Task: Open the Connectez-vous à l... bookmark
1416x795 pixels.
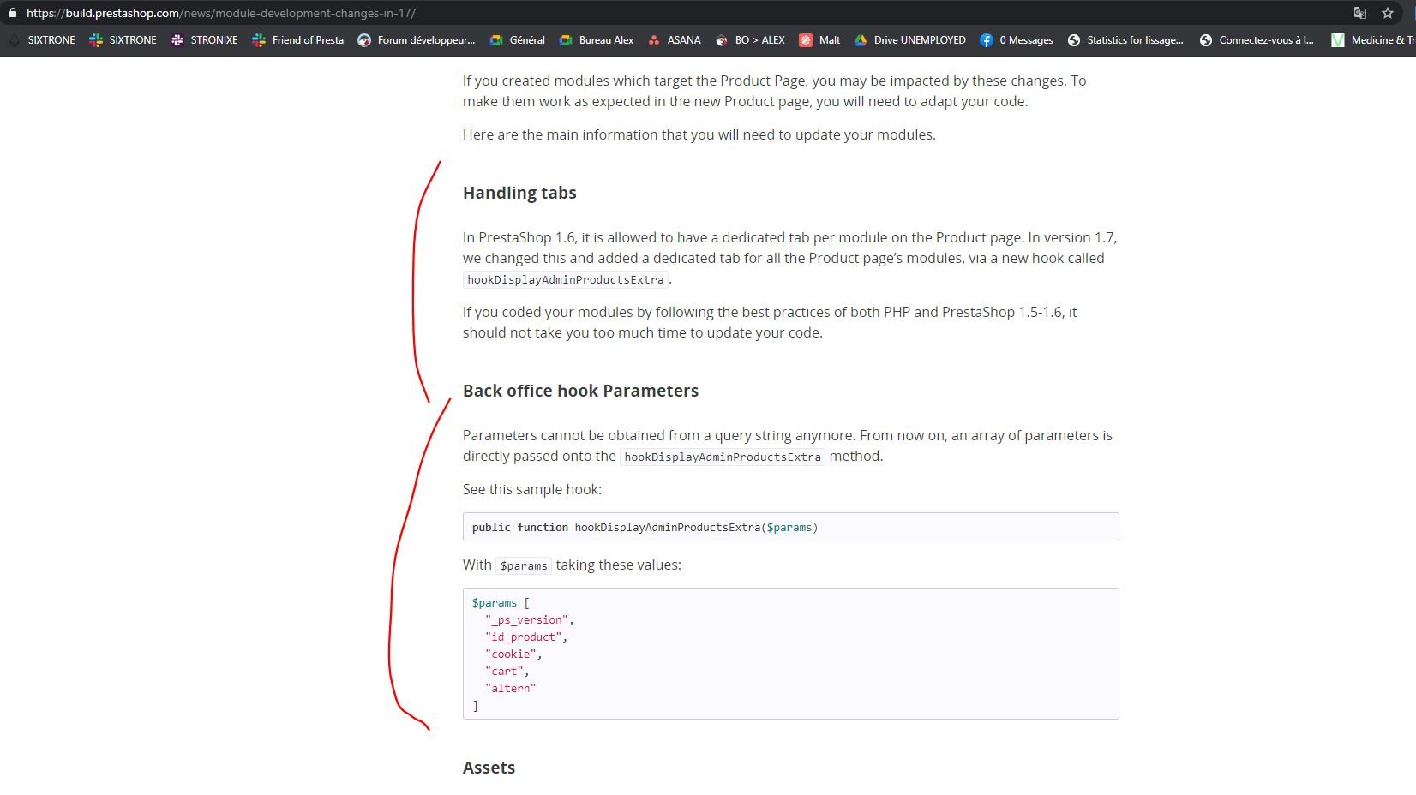Action: pos(1257,40)
